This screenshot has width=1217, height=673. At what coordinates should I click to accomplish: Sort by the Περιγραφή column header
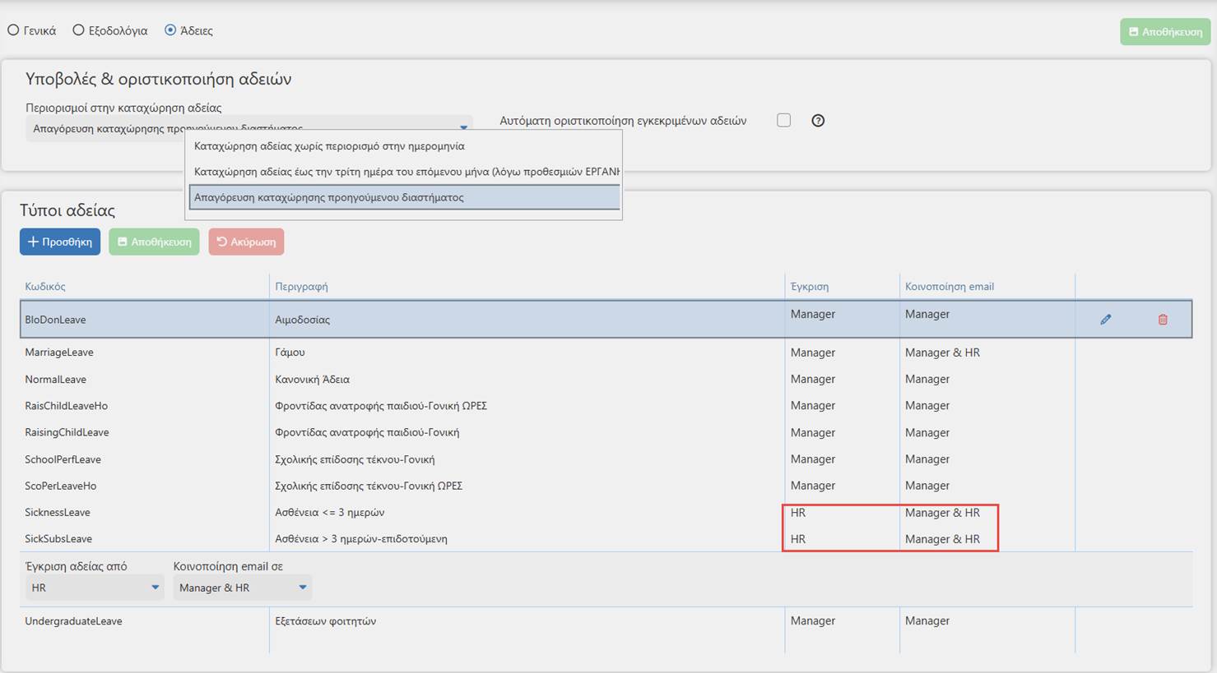(x=301, y=287)
